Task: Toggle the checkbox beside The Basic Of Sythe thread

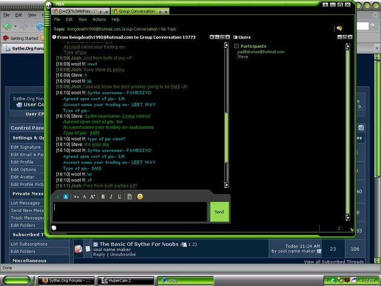Action: point(96,244)
